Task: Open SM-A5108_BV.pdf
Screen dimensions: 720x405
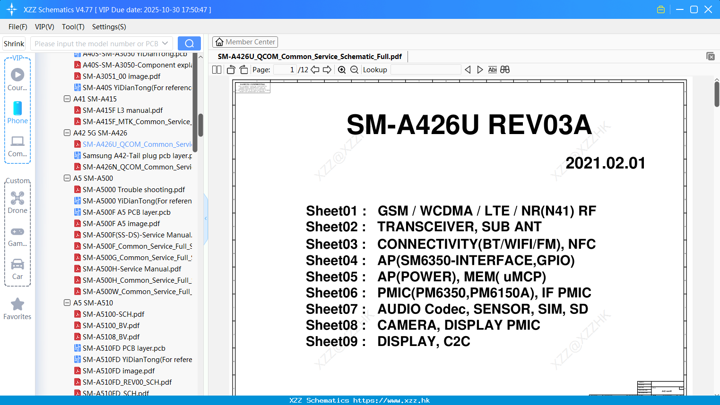Action: point(107,337)
